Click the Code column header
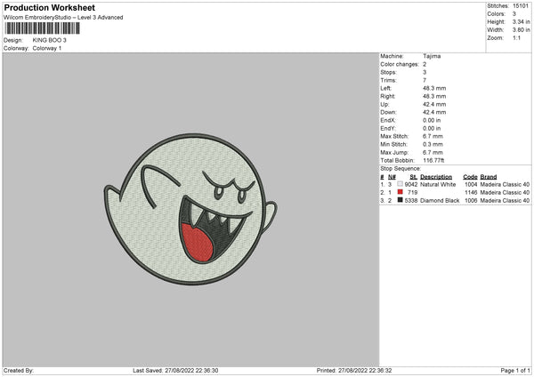Image resolution: width=534 pixels, height=377 pixels. coord(471,176)
